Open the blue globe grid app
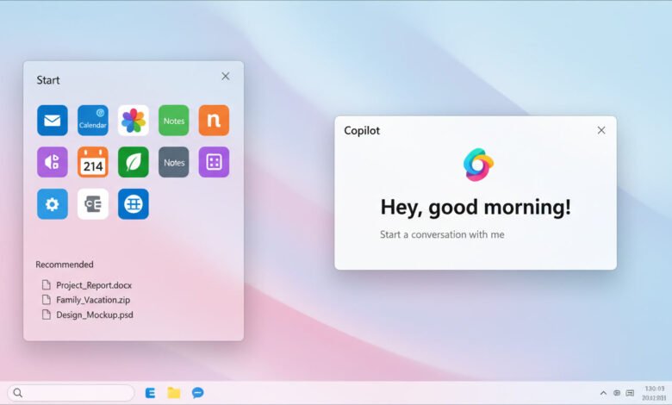672x405 pixels. (134, 204)
